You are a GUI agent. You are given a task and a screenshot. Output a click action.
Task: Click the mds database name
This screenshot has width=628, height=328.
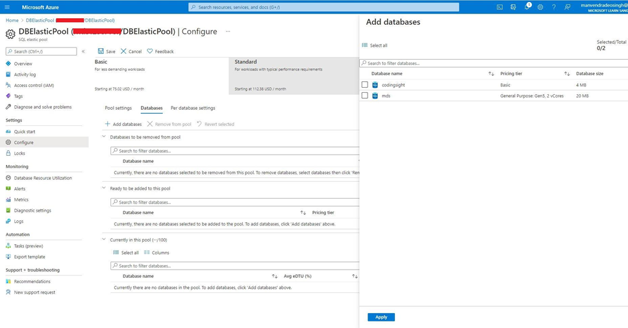(386, 95)
